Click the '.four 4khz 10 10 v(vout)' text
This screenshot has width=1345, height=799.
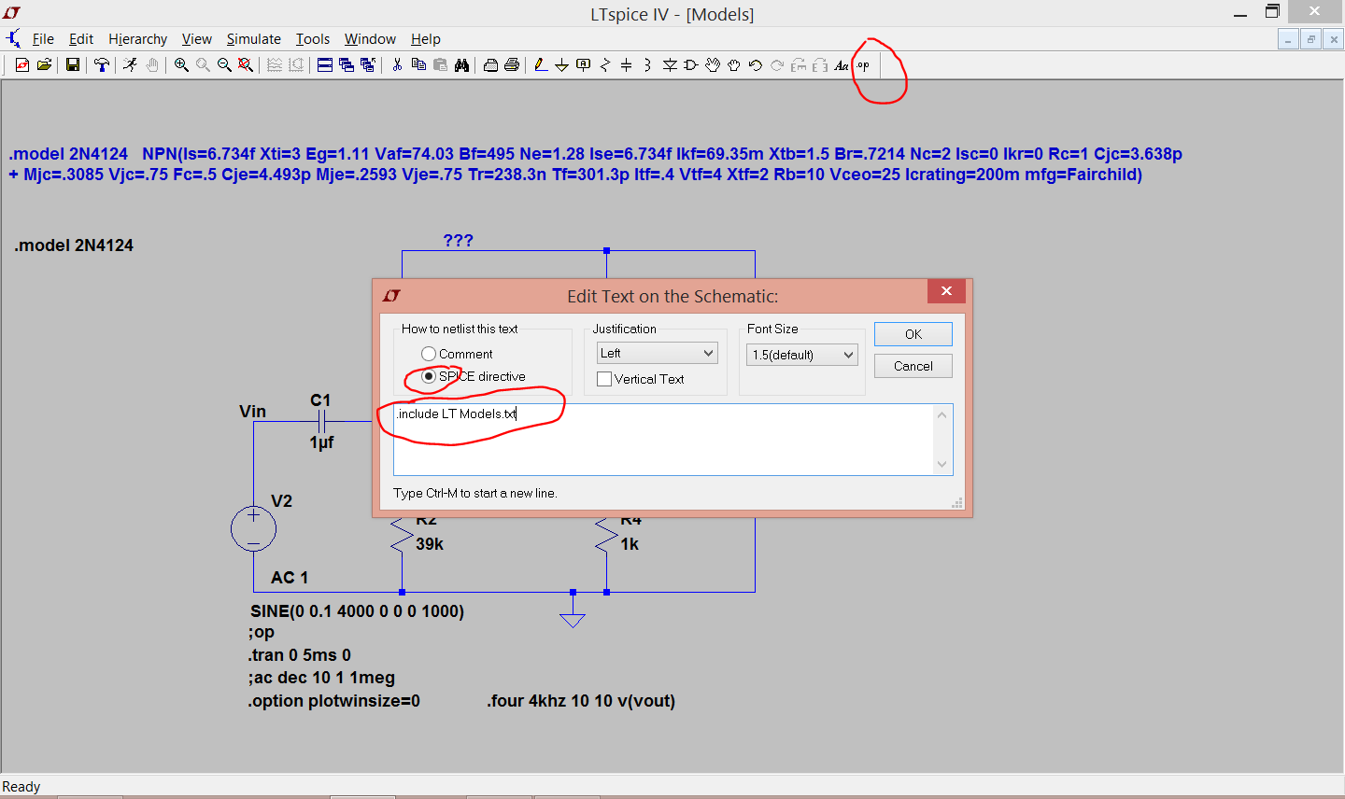tap(581, 701)
